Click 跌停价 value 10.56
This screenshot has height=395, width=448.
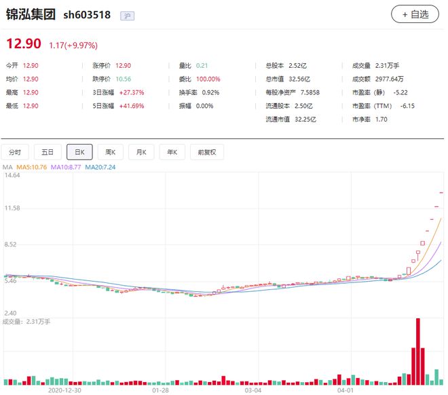tap(123, 79)
